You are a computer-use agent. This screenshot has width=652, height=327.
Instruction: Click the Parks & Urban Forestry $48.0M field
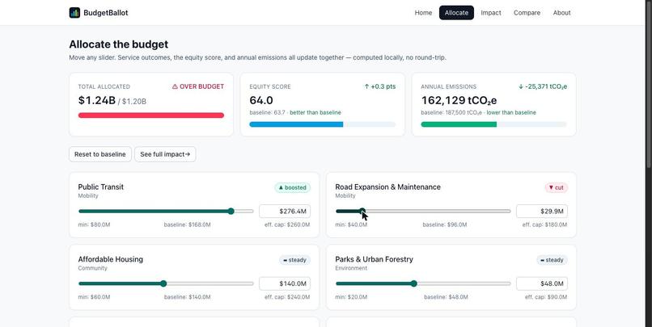tap(542, 283)
